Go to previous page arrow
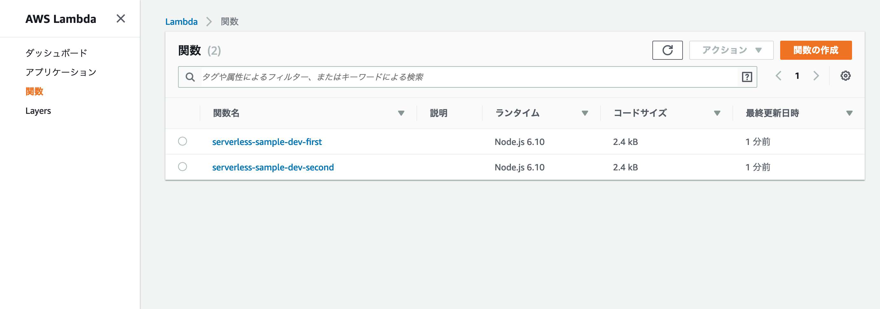The image size is (880, 309). click(778, 76)
